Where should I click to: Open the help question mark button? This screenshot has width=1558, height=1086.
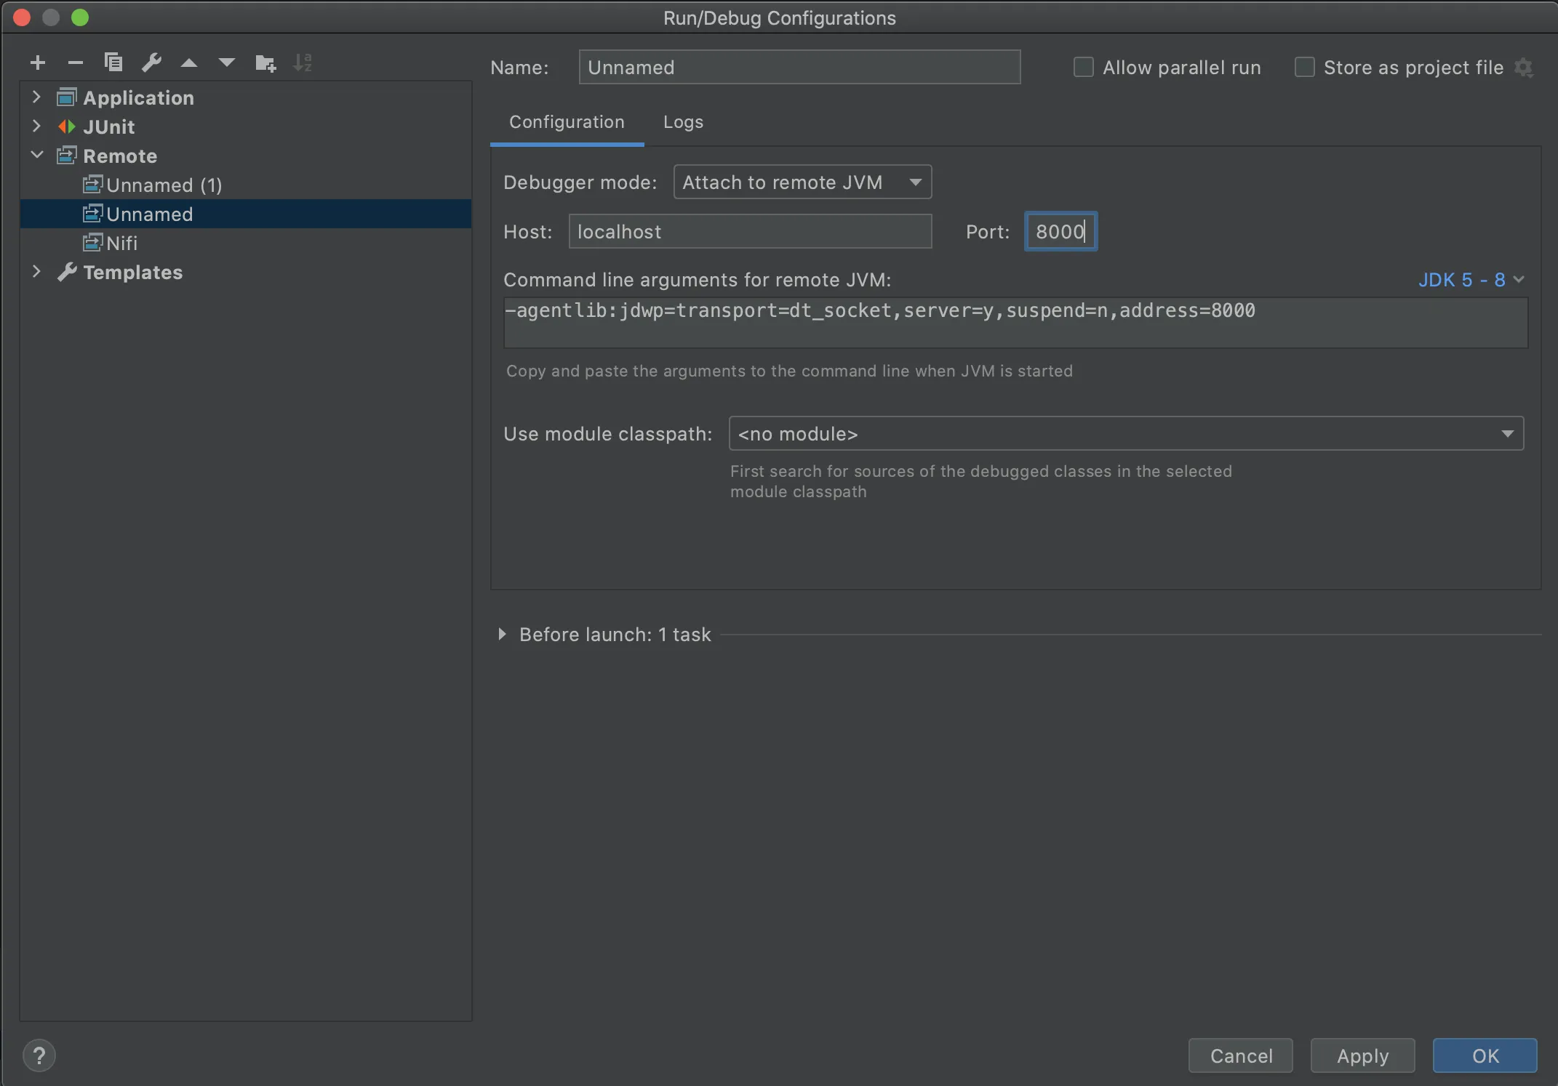(x=39, y=1055)
